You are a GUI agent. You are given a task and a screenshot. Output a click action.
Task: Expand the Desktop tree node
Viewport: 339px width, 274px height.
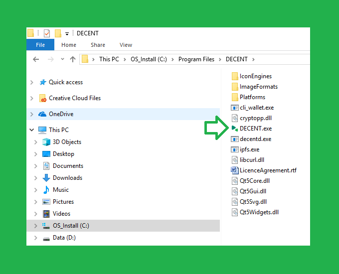(x=36, y=154)
